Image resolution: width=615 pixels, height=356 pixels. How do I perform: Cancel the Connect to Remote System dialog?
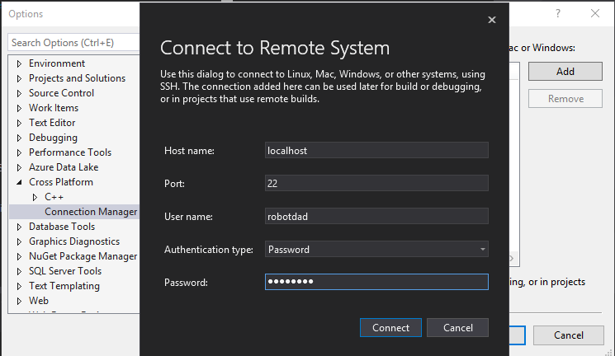click(457, 328)
